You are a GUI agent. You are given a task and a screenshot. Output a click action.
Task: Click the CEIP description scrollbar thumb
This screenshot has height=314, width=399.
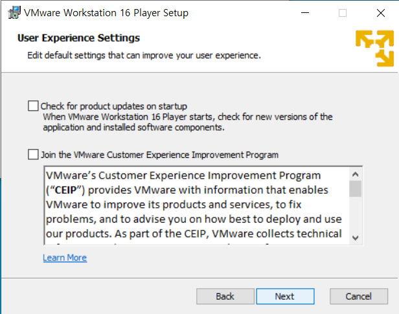coord(356,188)
